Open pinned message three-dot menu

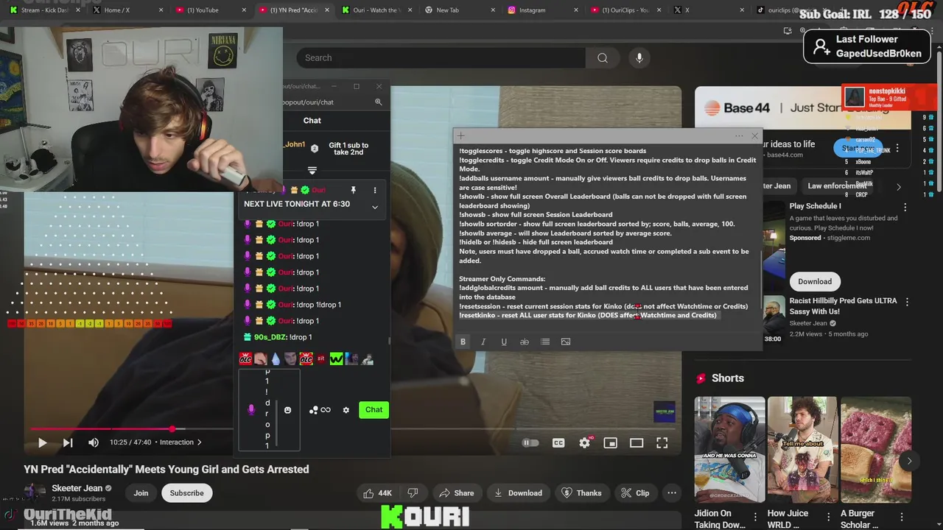374,190
